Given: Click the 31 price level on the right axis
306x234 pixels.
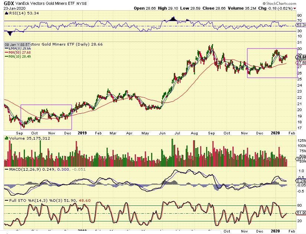Looking at the screenshot, I should pyautogui.click(x=299, y=43).
